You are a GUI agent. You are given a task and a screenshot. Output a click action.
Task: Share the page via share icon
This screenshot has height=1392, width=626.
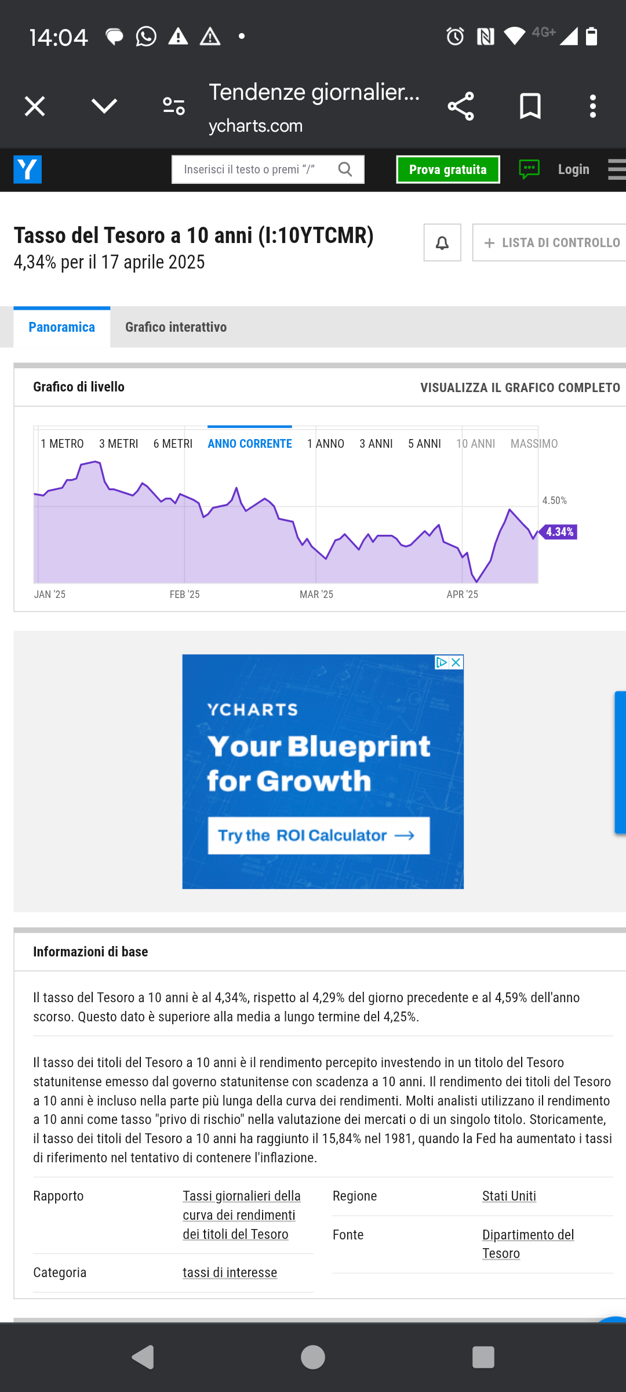point(461,106)
